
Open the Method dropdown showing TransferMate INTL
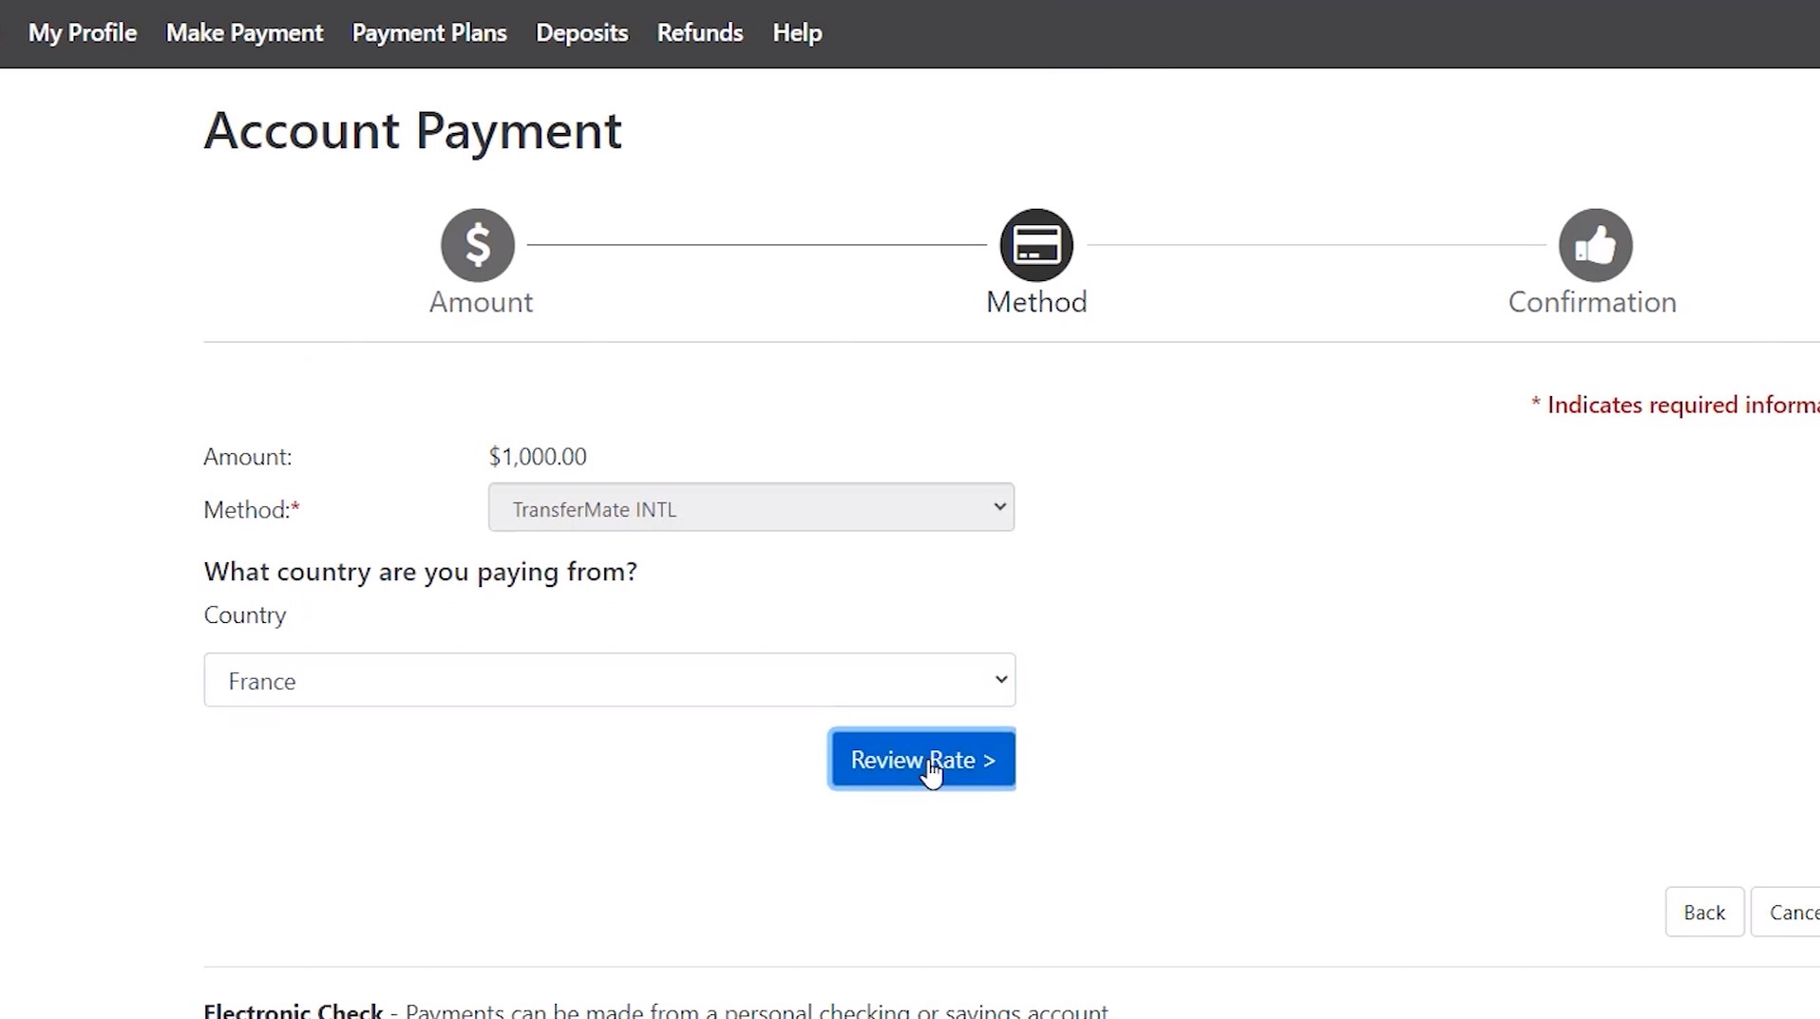click(x=750, y=508)
